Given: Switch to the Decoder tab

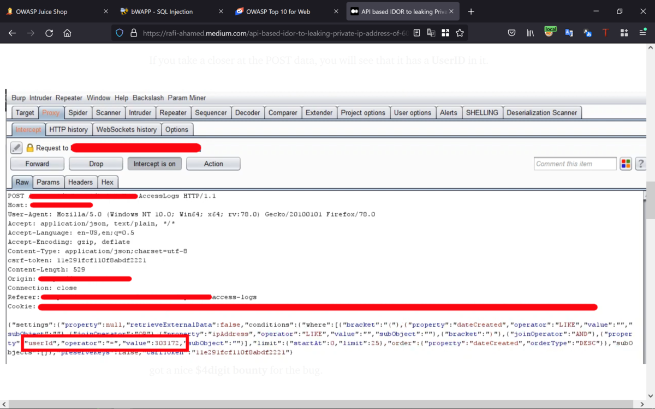Looking at the screenshot, I should [x=247, y=113].
